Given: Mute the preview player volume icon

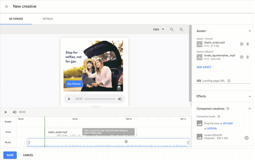Looking at the screenshot, I should click(x=120, y=99).
